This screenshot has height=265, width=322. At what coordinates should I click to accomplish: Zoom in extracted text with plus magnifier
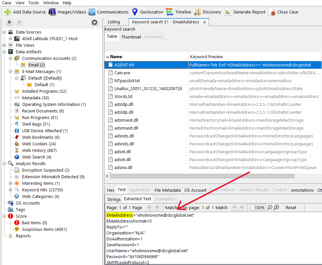pos(277,207)
